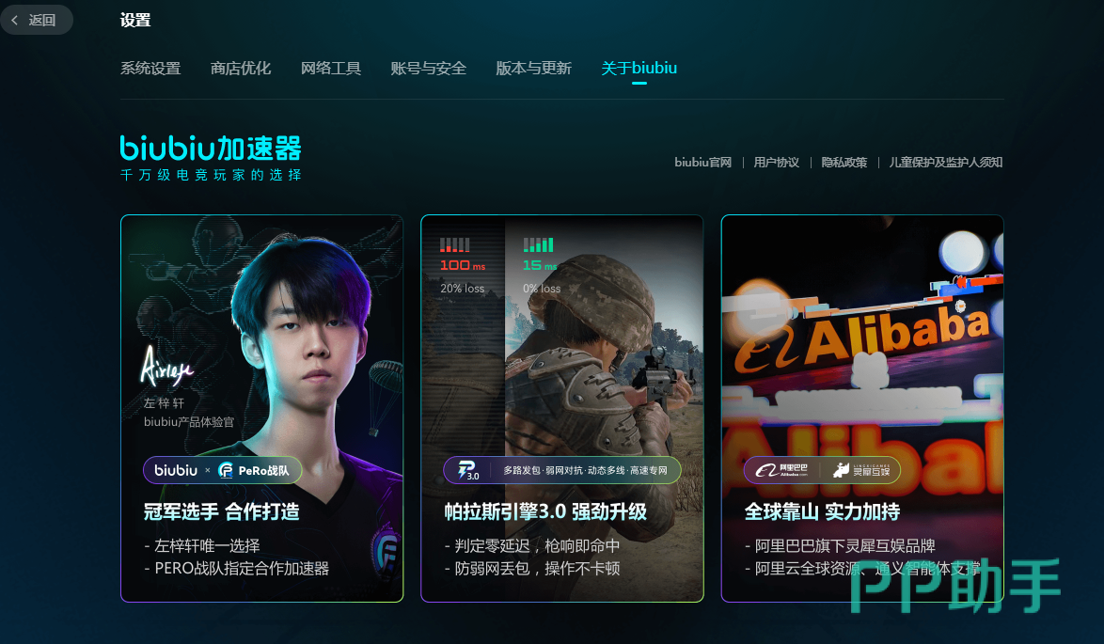Open the 隐私政策 link
Viewport: 1104px width, 644px height.
pos(844,163)
